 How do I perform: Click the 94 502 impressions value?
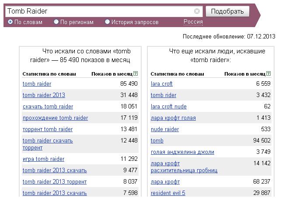(x=262, y=140)
